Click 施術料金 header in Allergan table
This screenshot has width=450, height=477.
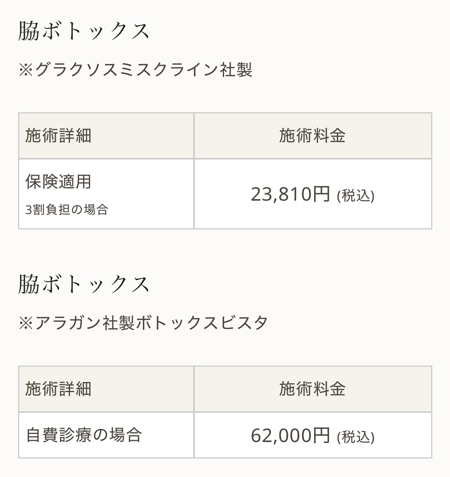[x=313, y=389]
